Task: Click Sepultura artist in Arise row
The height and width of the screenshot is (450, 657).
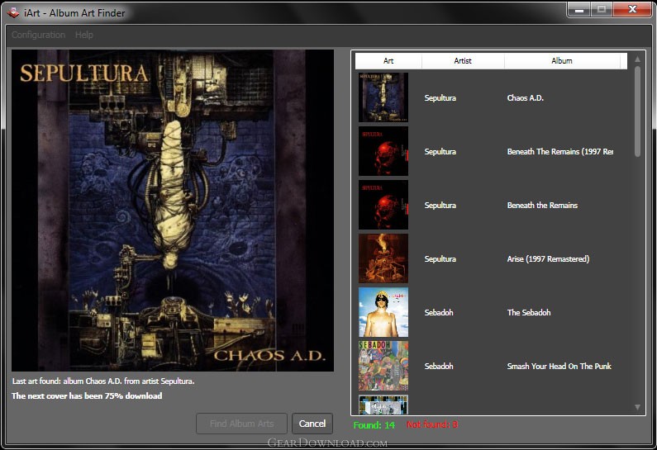Action: [x=440, y=258]
